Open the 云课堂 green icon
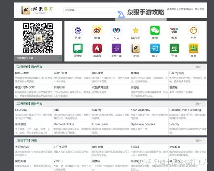 point(78,48)
